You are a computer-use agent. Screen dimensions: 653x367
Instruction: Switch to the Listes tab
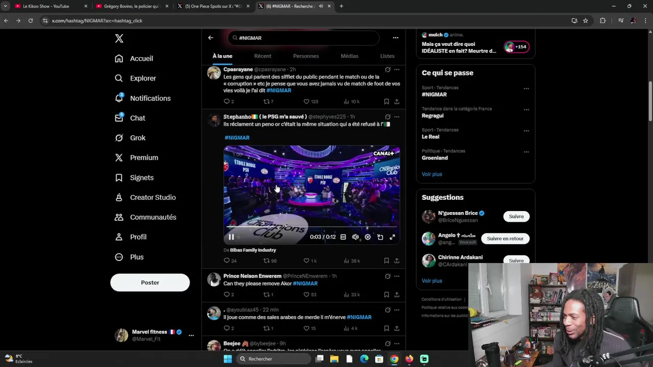coord(387,56)
